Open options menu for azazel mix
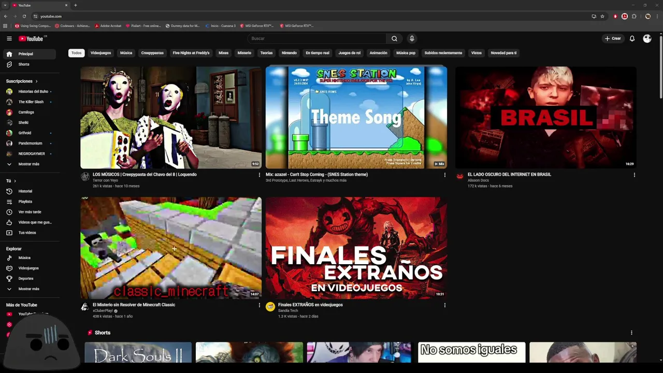Image resolution: width=663 pixels, height=373 pixels. (444, 175)
